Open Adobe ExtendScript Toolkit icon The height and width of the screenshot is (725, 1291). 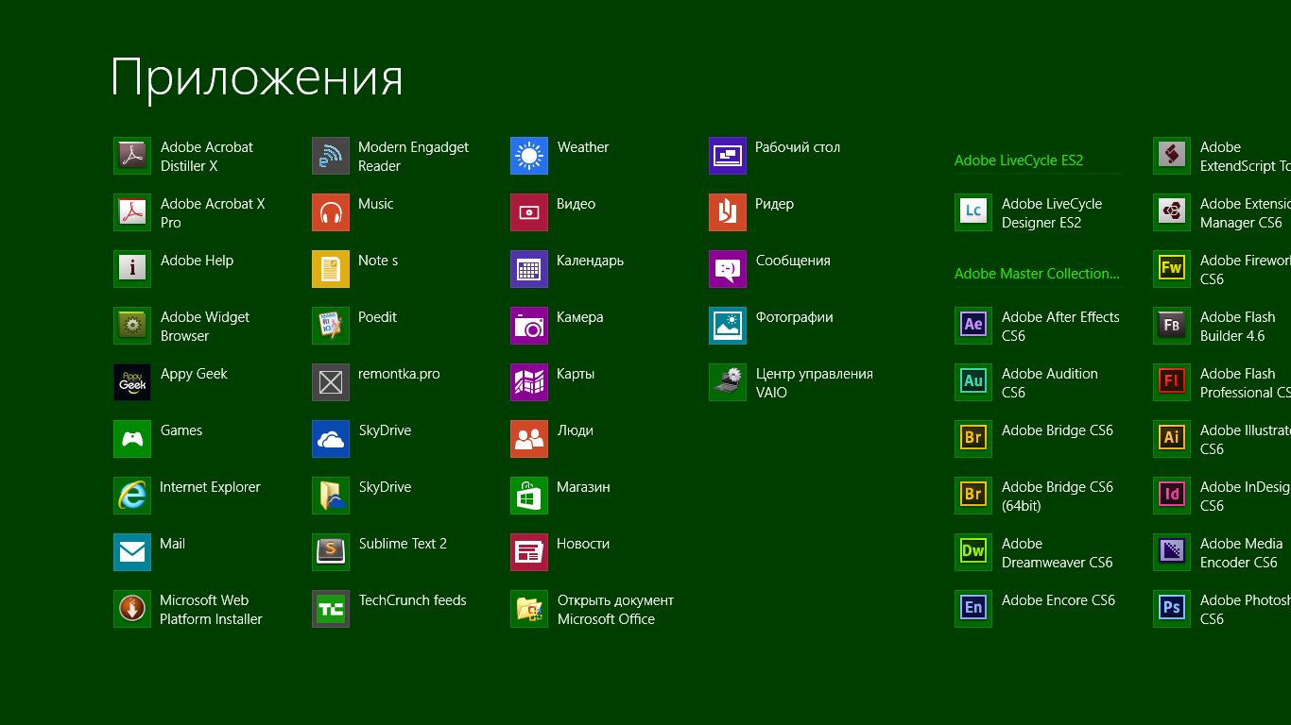[1172, 156]
